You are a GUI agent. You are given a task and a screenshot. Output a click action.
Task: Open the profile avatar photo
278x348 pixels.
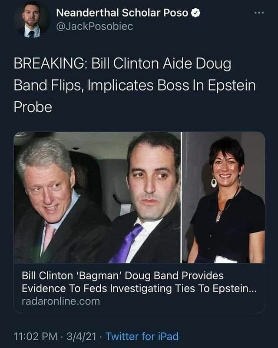click(32, 20)
